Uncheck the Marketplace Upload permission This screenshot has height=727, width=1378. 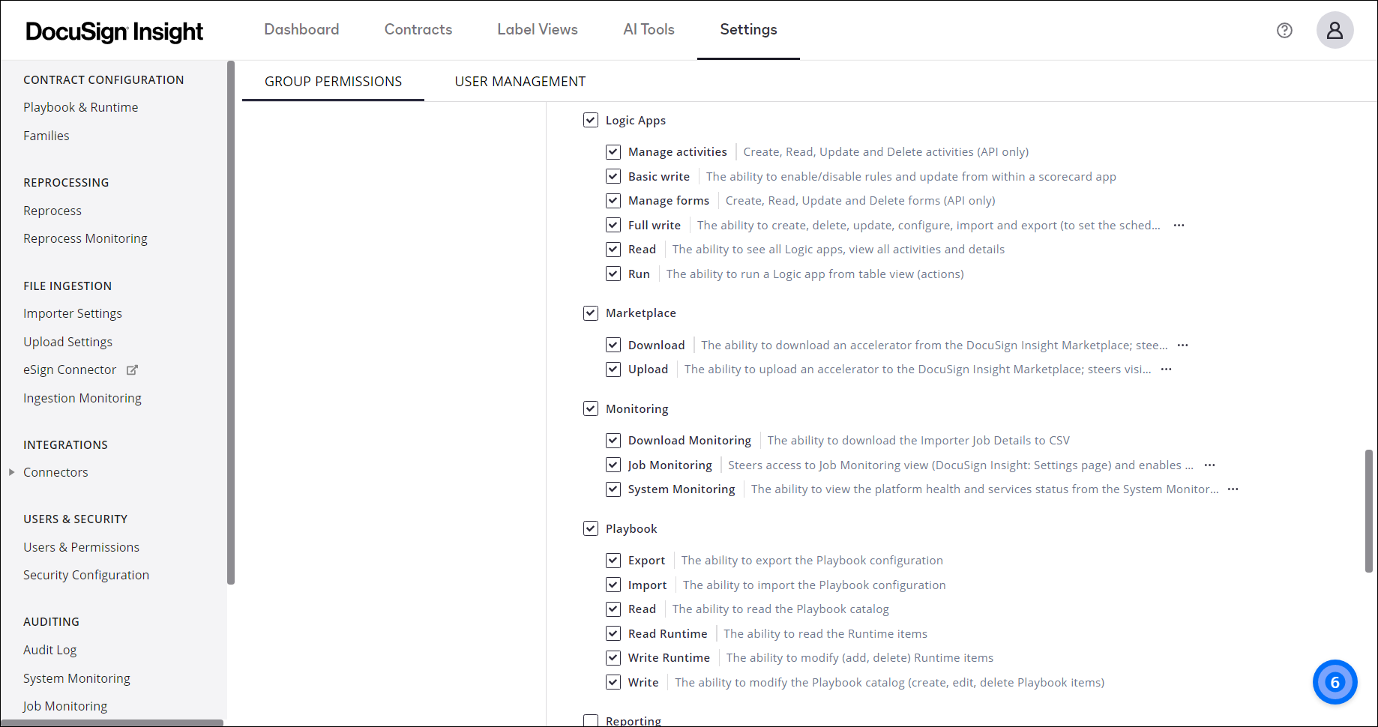(613, 369)
